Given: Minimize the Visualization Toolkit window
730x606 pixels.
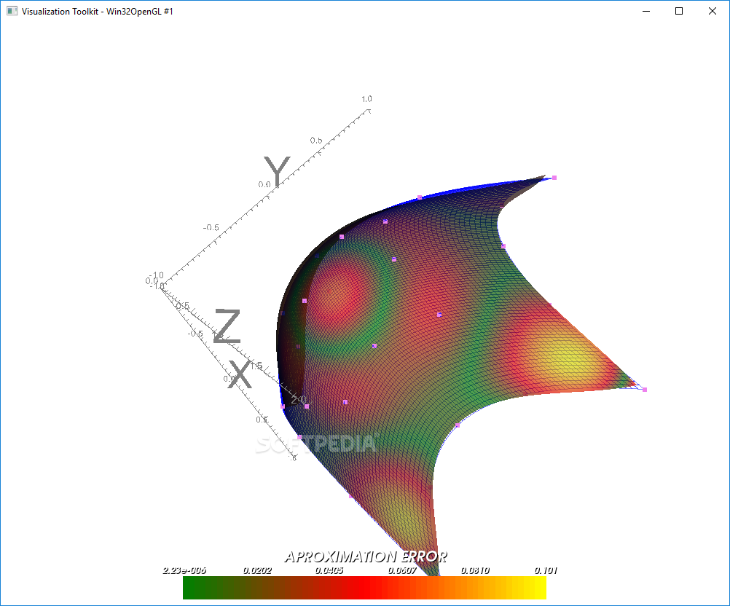Looking at the screenshot, I should tap(646, 11).
